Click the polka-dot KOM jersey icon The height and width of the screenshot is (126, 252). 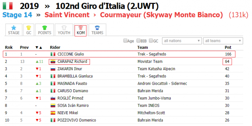click(x=80, y=28)
